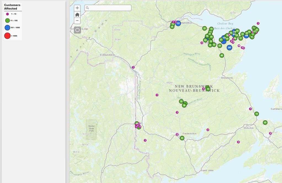Open the green 23 outage marker
282x183 pixels.
(237, 31)
